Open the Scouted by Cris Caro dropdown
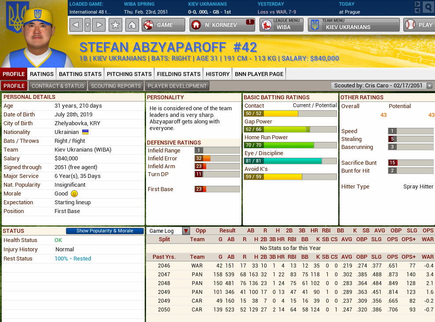Screen dimensions: 435x322 (x=429, y=86)
